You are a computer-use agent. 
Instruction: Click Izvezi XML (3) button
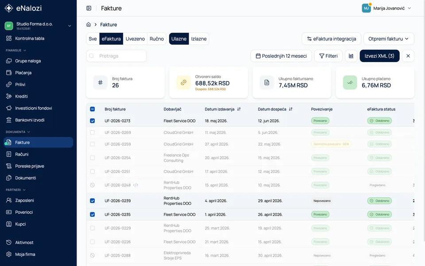point(379,56)
